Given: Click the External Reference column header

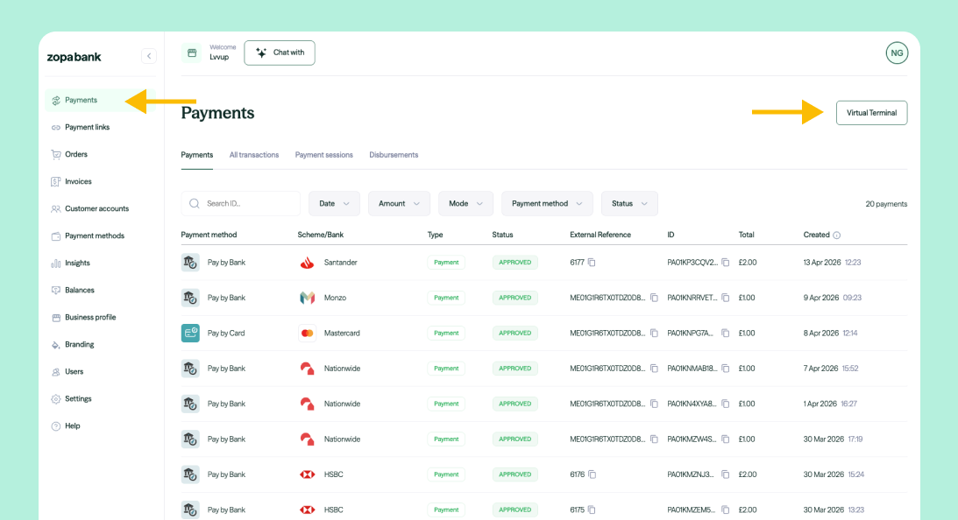Looking at the screenshot, I should [x=600, y=235].
